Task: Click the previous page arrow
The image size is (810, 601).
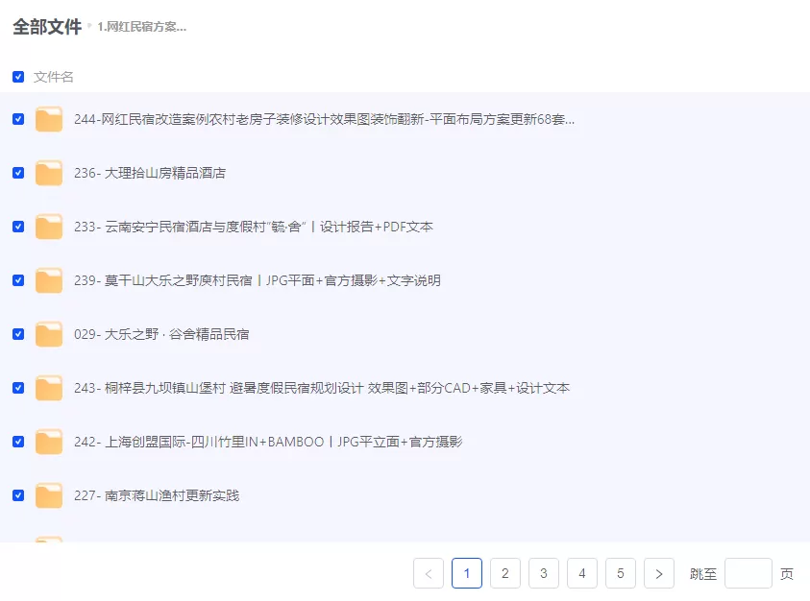Action: pyautogui.click(x=429, y=573)
